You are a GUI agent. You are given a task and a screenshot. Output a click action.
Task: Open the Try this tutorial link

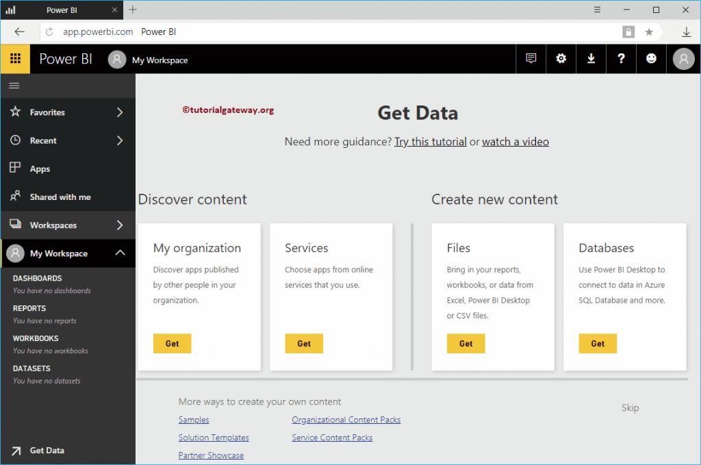click(x=431, y=141)
